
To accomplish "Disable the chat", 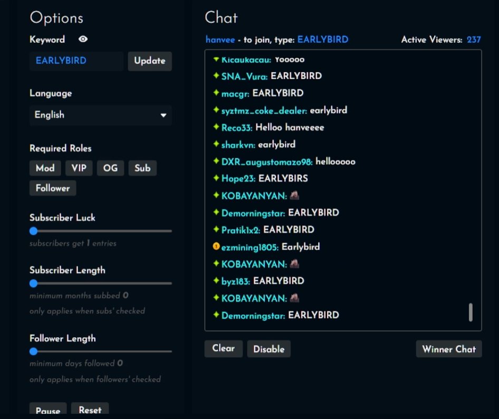I will (x=269, y=349).
